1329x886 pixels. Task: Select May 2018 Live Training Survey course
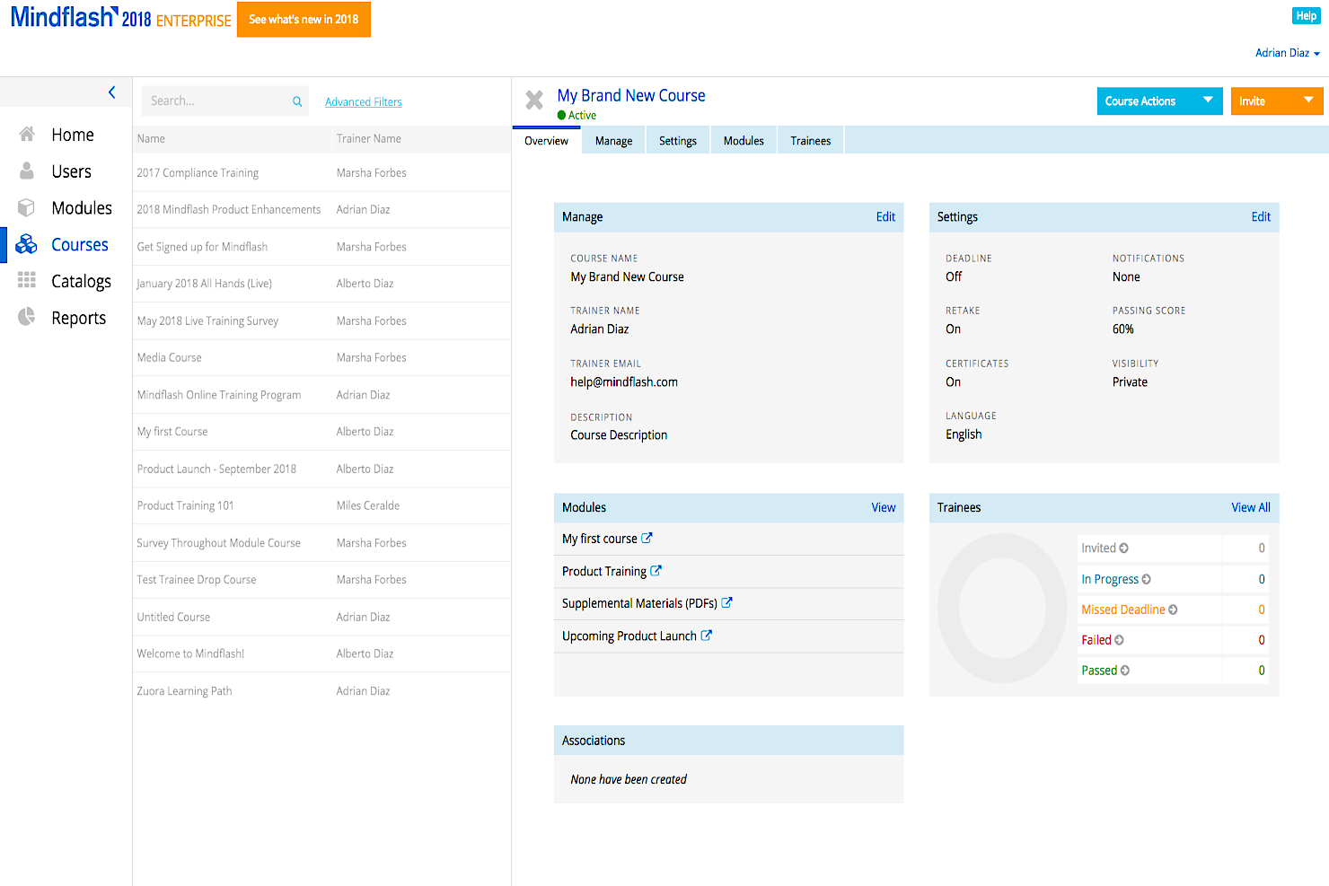pos(322,321)
